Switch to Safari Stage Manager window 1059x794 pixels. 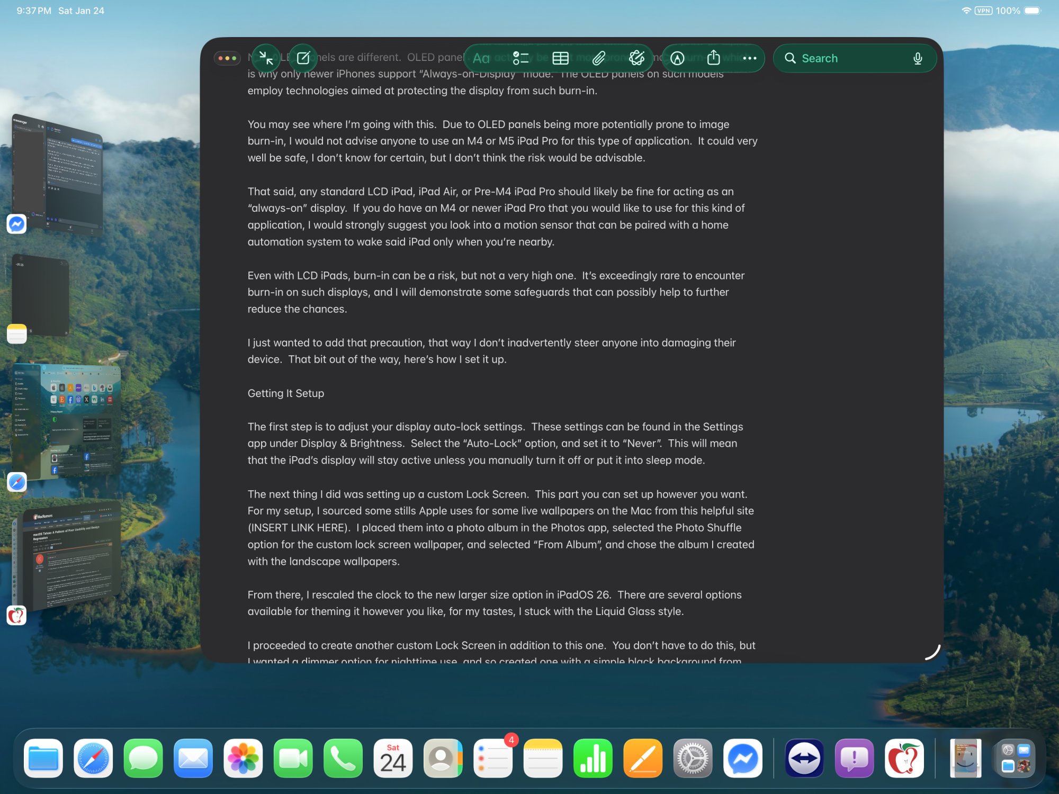(x=66, y=421)
